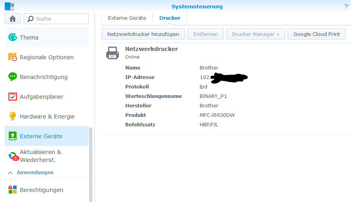Viewport: 351px width, 203px height.
Task: Click the Hardware & Energie lightbulb icon
Action: point(13,117)
